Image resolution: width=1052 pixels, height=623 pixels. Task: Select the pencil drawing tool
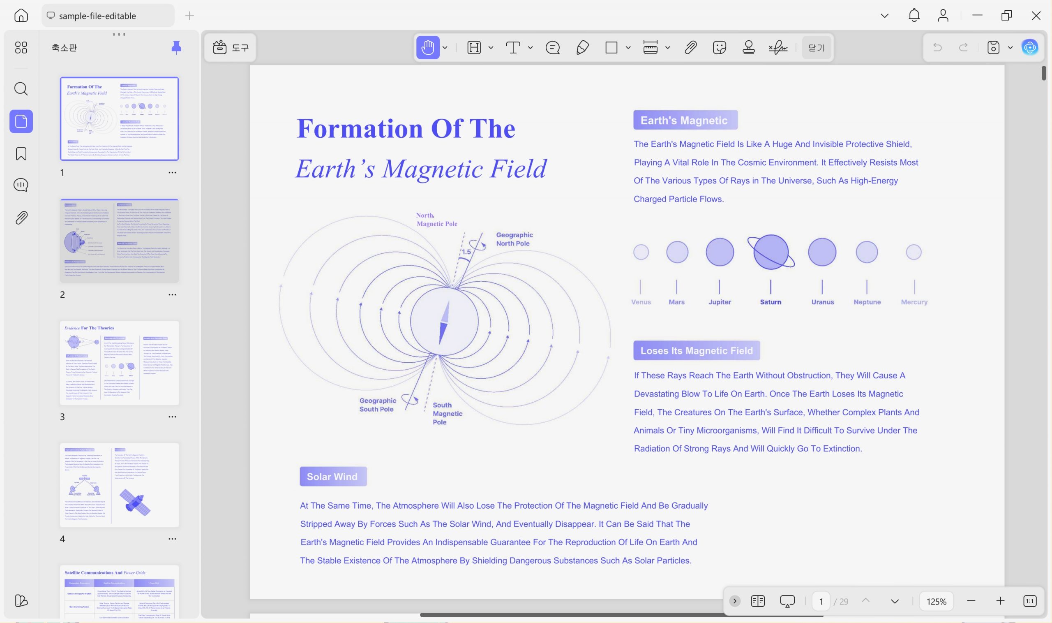coord(582,47)
